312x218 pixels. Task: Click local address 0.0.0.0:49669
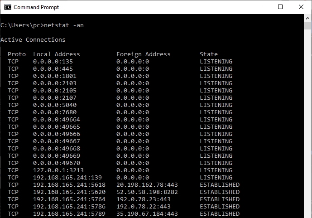coord(57,156)
